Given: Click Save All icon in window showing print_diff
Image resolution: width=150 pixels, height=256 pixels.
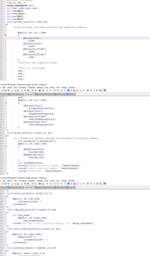Looking at the screenshot, I should [x=8, y=90].
